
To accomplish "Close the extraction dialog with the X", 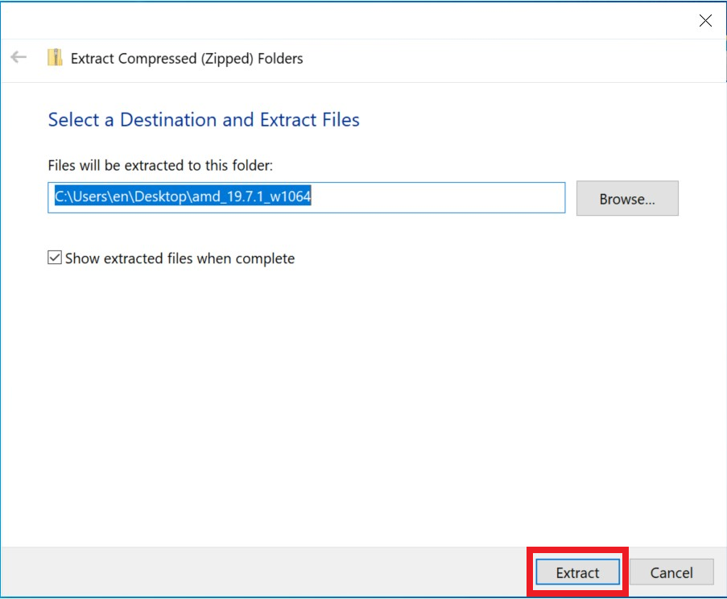I will pyautogui.click(x=705, y=21).
